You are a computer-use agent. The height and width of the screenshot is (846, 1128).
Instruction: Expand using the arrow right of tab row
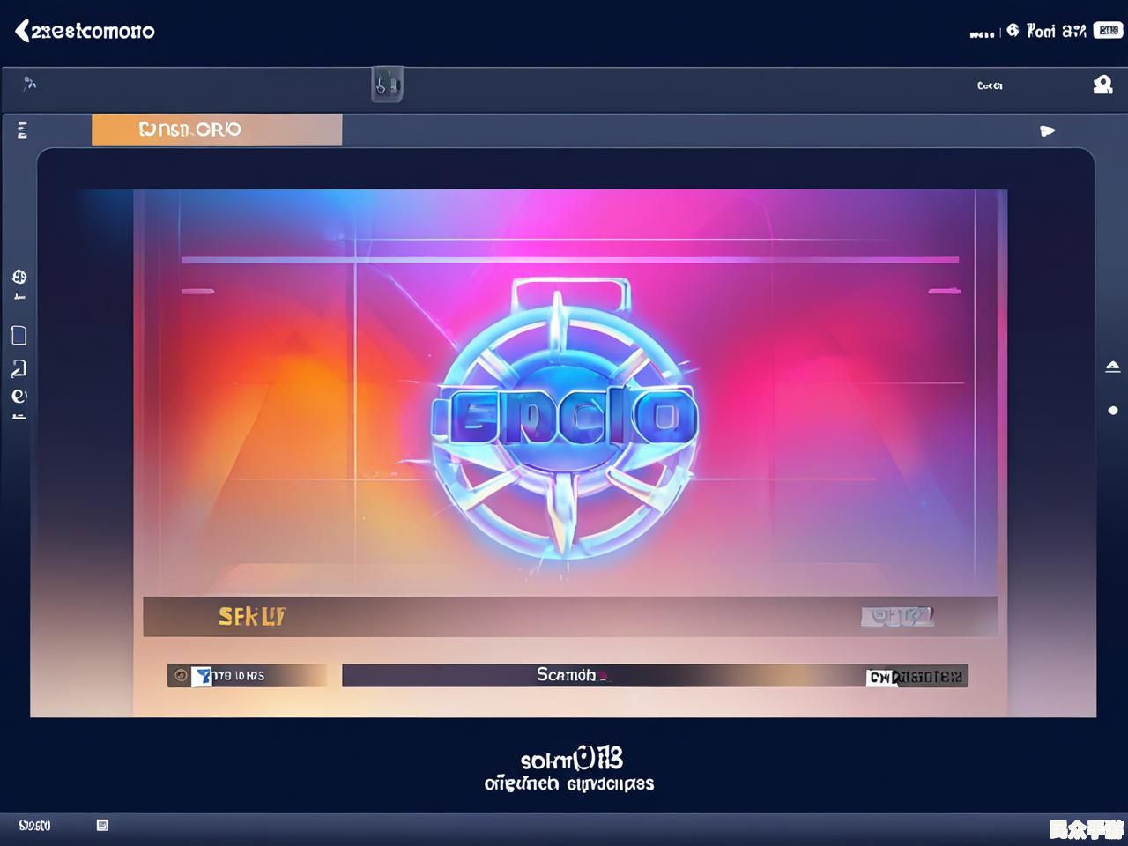(x=1047, y=130)
